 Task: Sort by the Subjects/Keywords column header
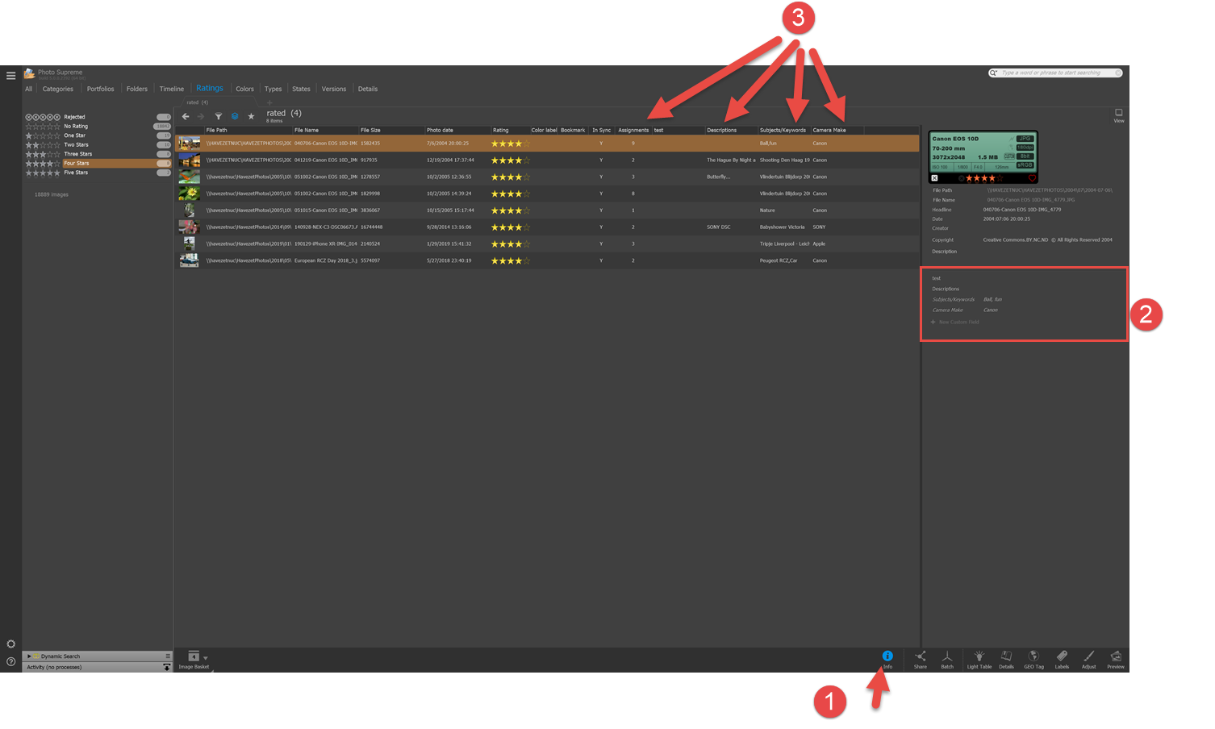(783, 130)
